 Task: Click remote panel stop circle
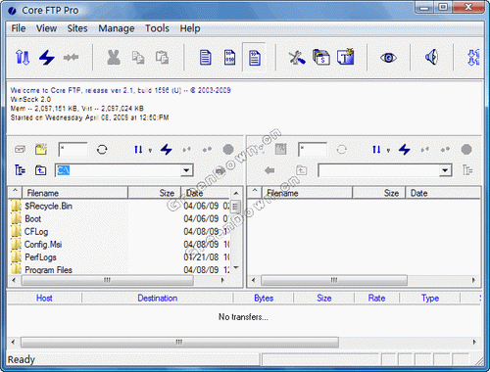466,150
